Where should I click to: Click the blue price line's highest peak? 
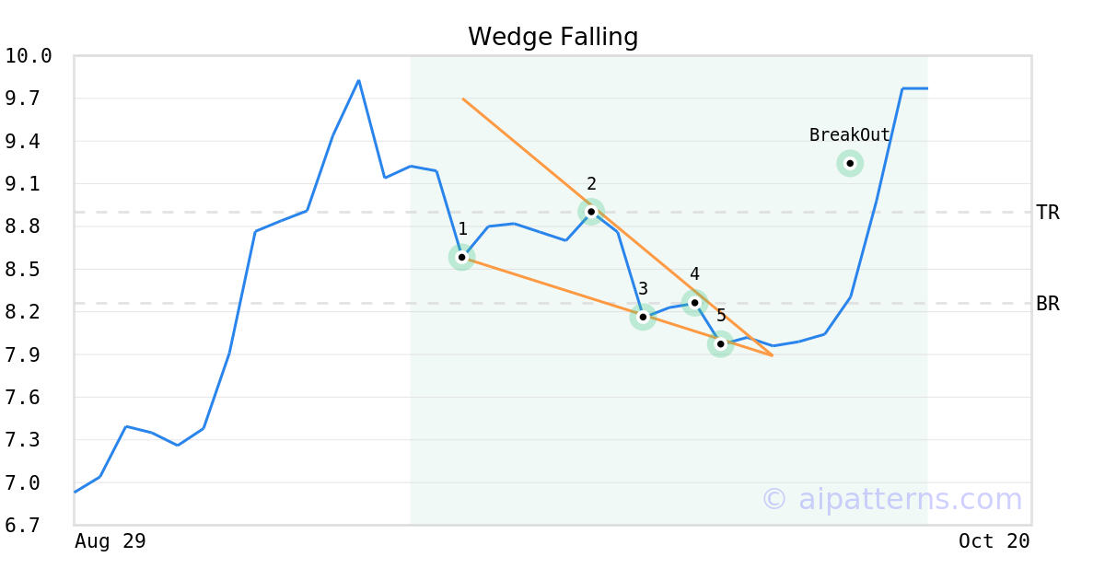[358, 81]
